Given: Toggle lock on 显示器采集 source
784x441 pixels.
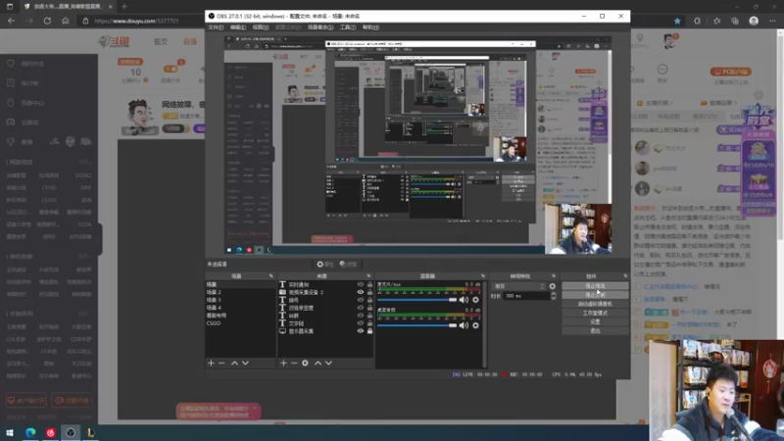Looking at the screenshot, I should [370, 331].
